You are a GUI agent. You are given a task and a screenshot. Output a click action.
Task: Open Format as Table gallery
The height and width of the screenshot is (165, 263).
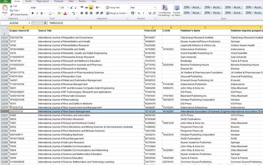(176, 11)
